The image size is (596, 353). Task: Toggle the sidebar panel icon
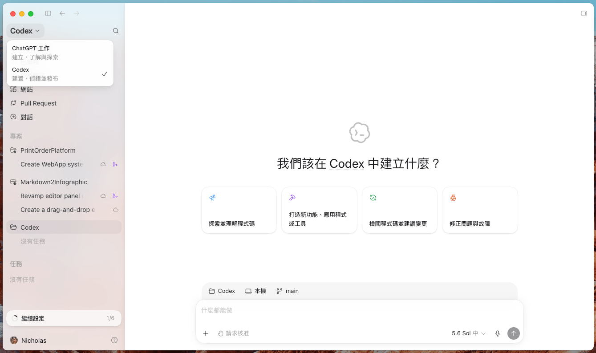coord(48,13)
